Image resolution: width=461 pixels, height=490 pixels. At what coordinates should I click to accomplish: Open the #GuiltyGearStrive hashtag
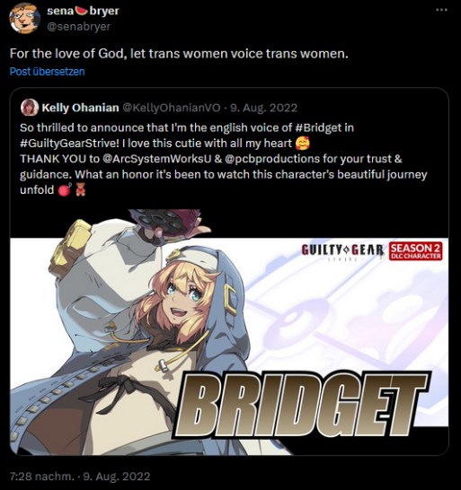69,144
